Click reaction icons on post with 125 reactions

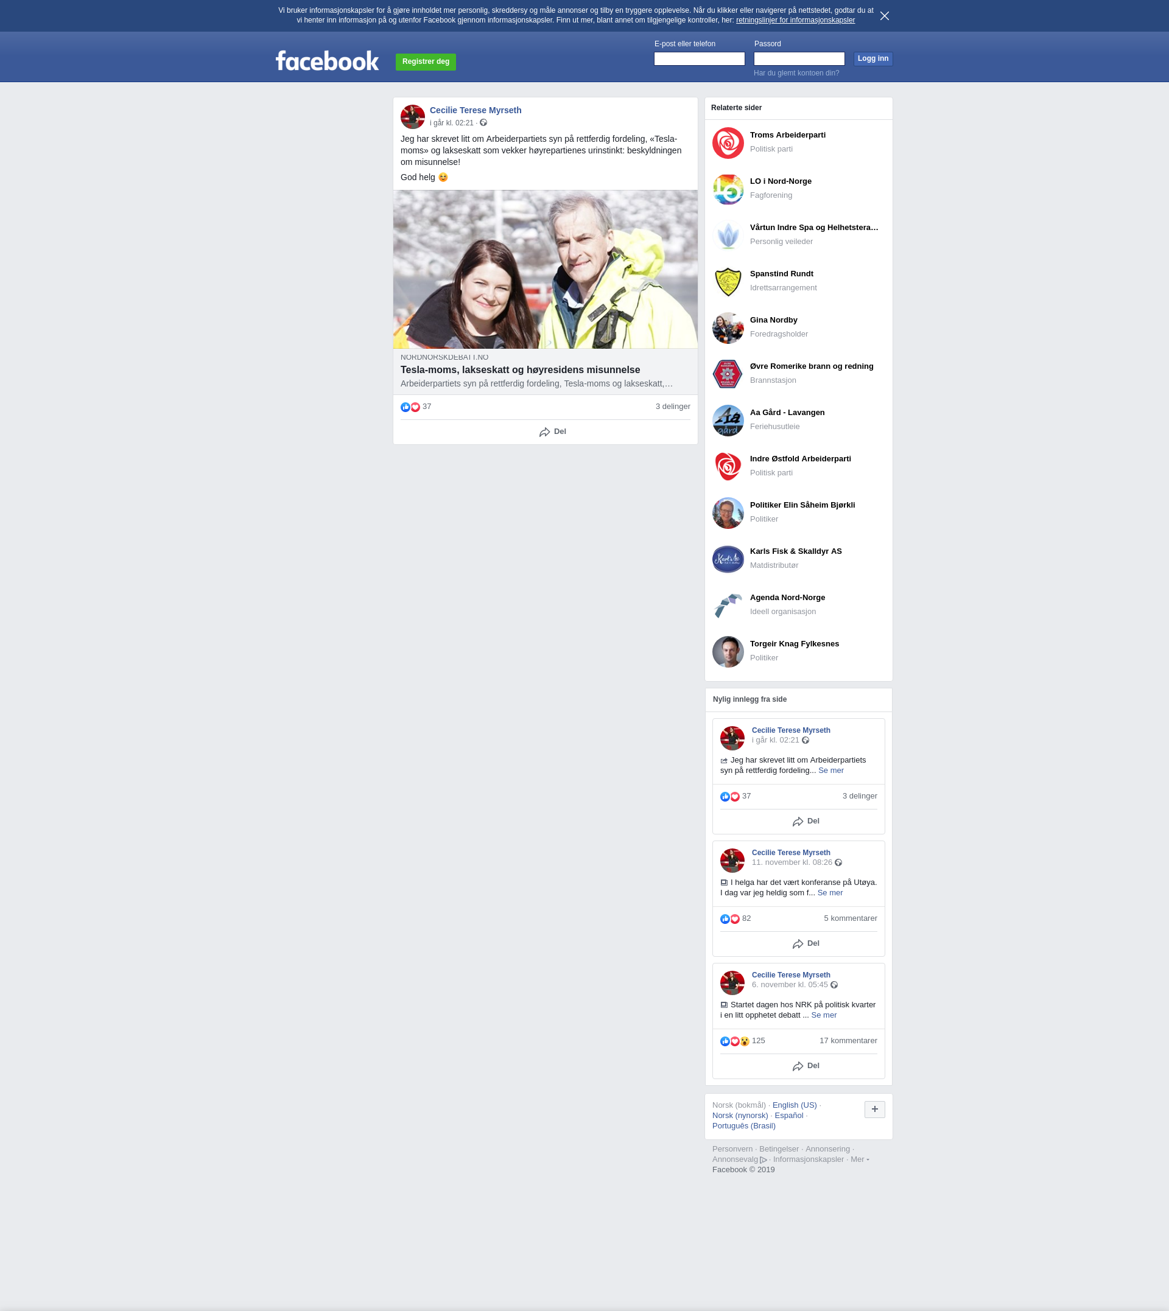(x=735, y=1041)
